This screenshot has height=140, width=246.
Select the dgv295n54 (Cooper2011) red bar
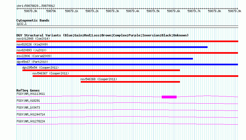(x=101, y=70)
